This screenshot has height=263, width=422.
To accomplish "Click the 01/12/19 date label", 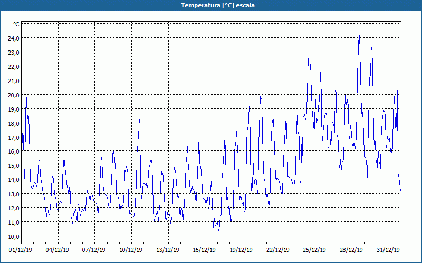I will [21, 250].
